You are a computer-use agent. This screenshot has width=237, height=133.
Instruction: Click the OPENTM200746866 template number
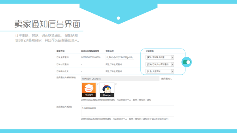pyautogui.click(x=91, y=57)
